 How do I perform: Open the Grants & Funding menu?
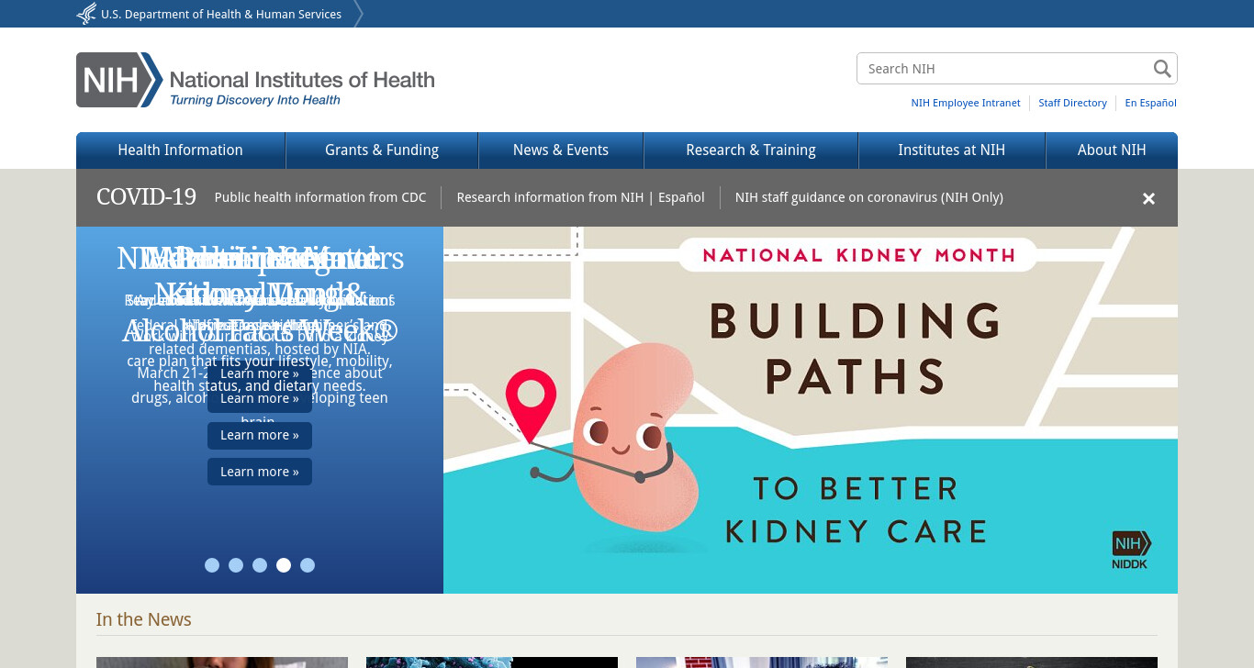(382, 150)
